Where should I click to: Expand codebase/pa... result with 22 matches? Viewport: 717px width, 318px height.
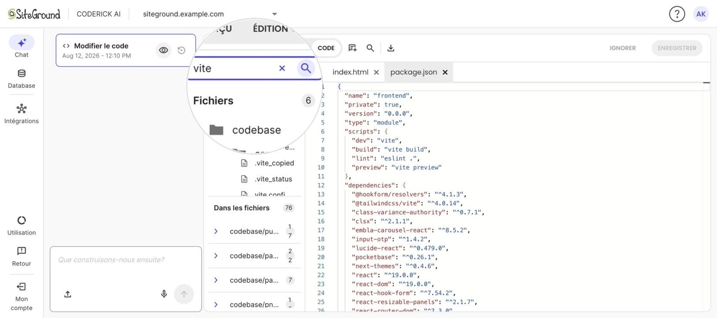(216, 256)
